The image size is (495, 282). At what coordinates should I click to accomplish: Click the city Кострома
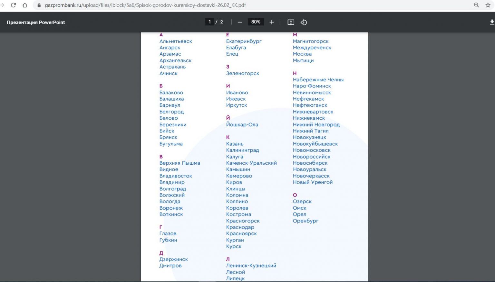pyautogui.click(x=238, y=214)
